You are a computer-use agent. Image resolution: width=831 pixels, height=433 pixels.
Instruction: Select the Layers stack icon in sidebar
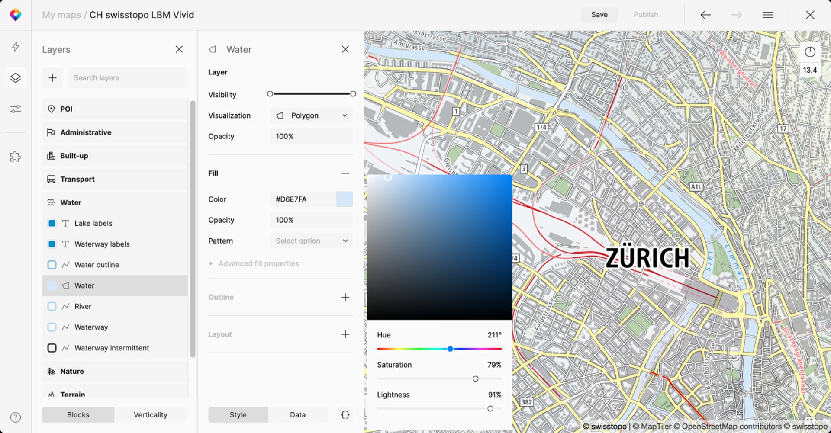coord(16,78)
